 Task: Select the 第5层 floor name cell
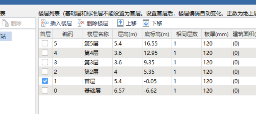[98, 44]
